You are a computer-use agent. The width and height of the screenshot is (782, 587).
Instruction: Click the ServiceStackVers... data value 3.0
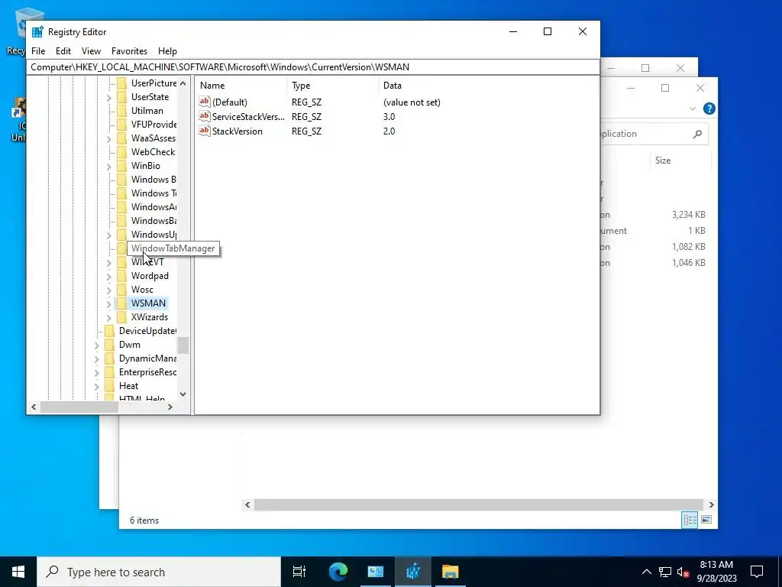coord(389,117)
